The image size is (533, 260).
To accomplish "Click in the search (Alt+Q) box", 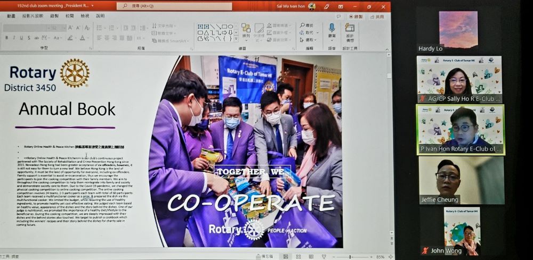I will click(174, 6).
